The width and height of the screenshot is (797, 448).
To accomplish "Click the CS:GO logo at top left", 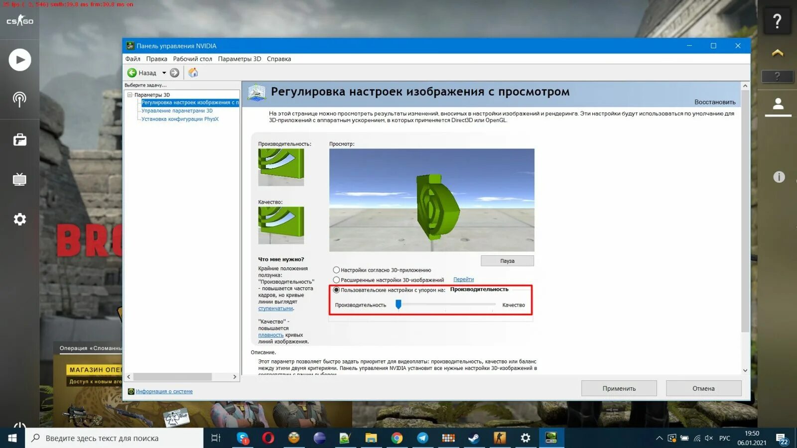I will (x=19, y=21).
